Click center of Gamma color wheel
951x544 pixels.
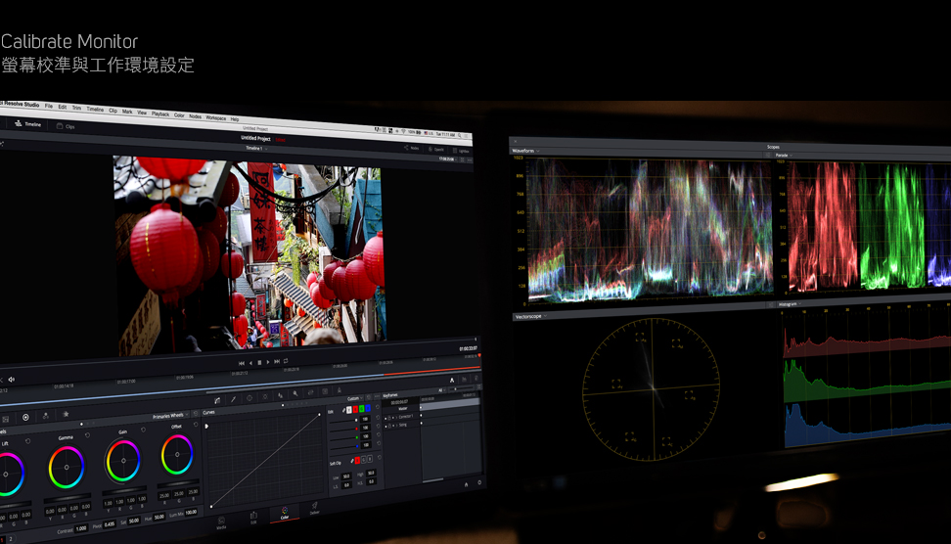tap(67, 467)
